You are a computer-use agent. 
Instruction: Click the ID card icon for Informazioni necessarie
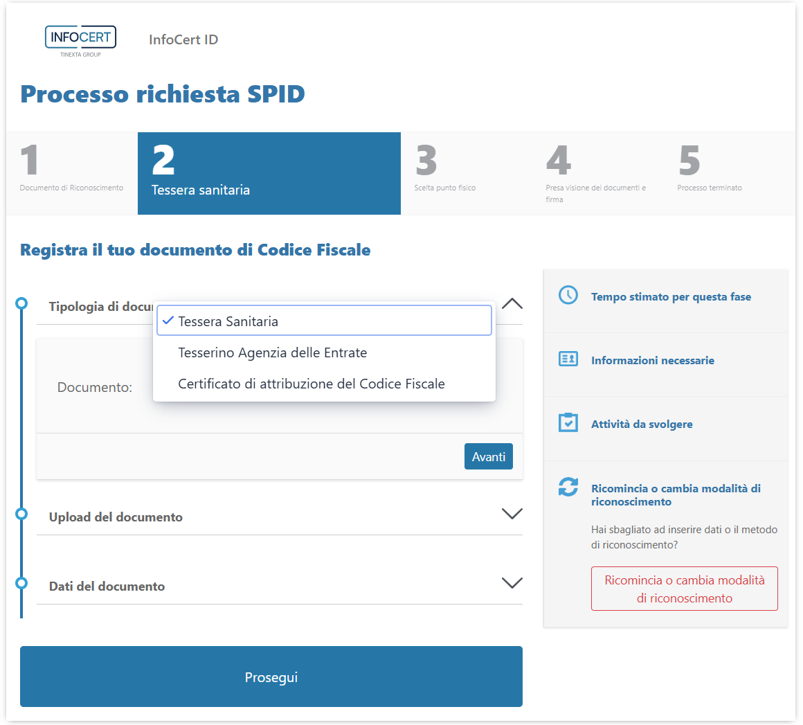tap(568, 359)
